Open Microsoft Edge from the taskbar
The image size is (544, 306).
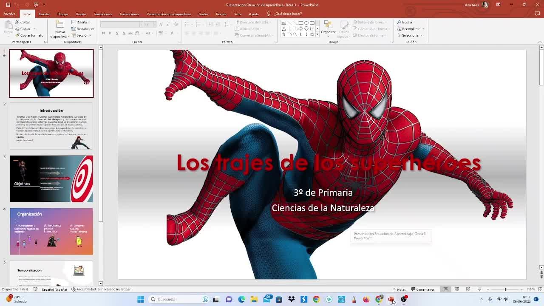(x=241, y=299)
